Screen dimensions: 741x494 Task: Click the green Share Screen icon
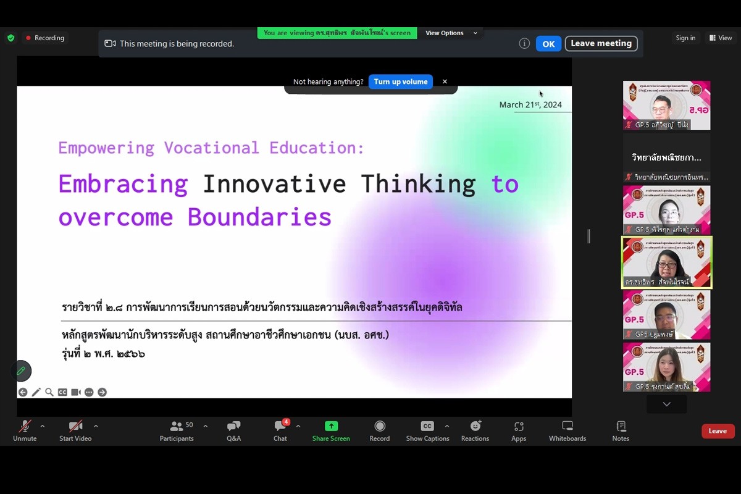click(331, 426)
